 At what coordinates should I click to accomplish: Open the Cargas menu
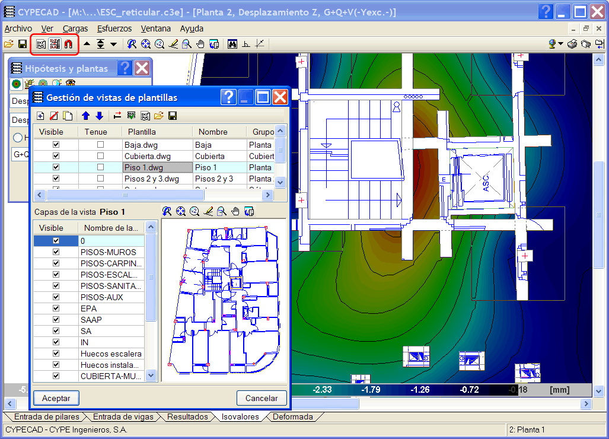(75, 28)
